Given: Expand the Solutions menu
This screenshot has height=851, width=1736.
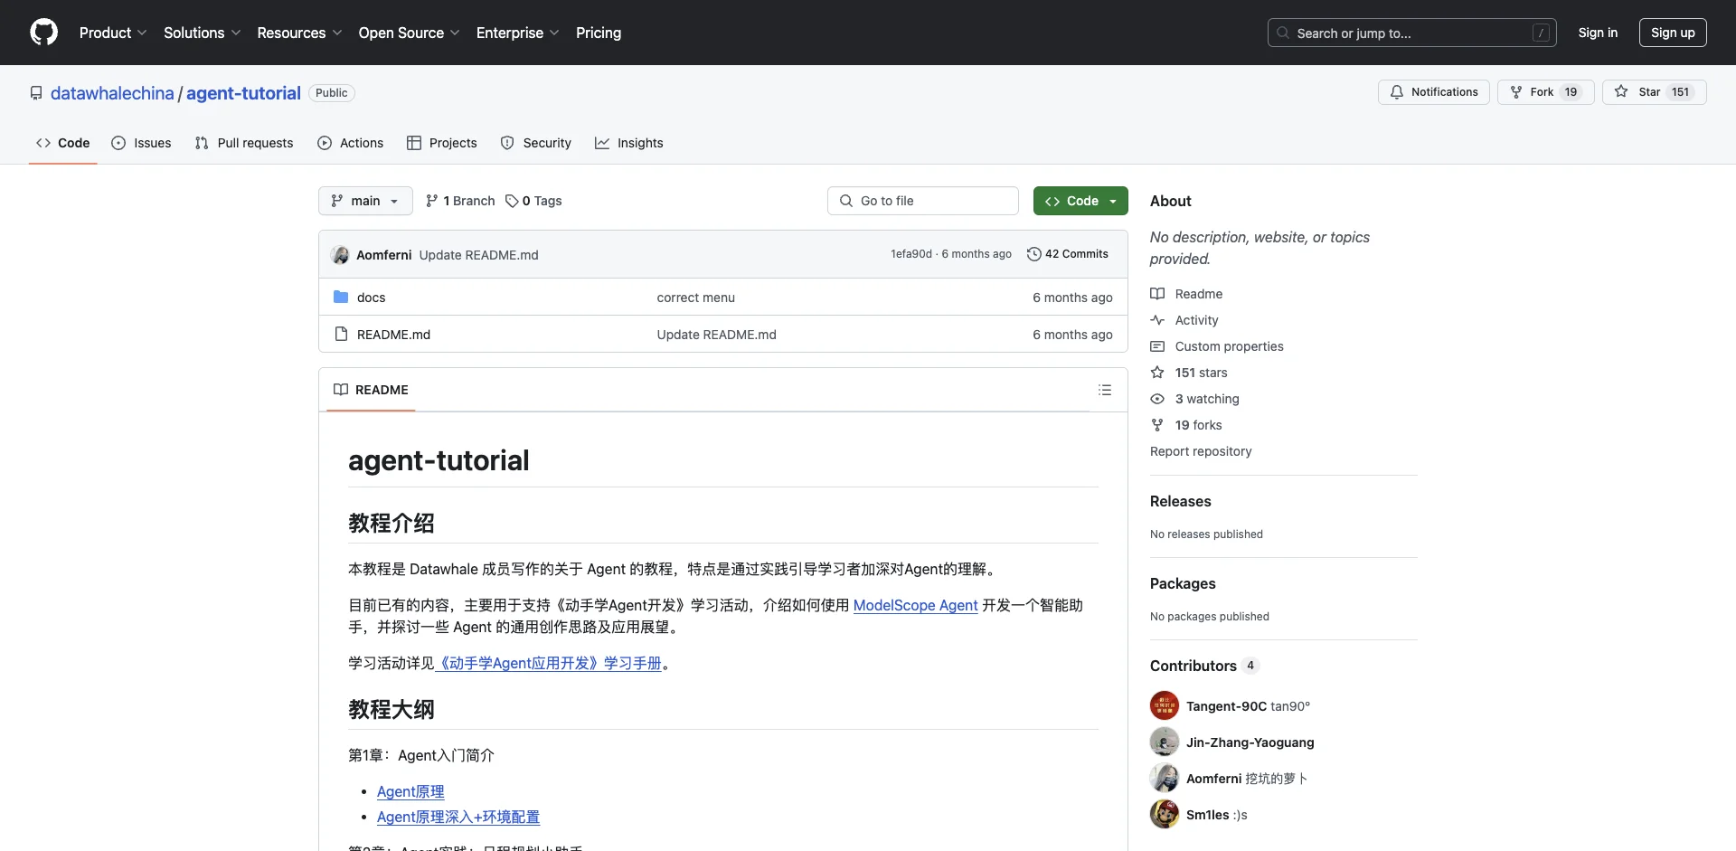Looking at the screenshot, I should point(202,33).
